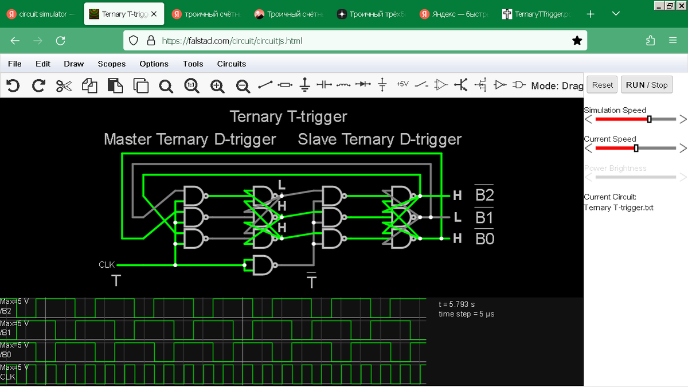Toggle the CLK logic input

107,265
